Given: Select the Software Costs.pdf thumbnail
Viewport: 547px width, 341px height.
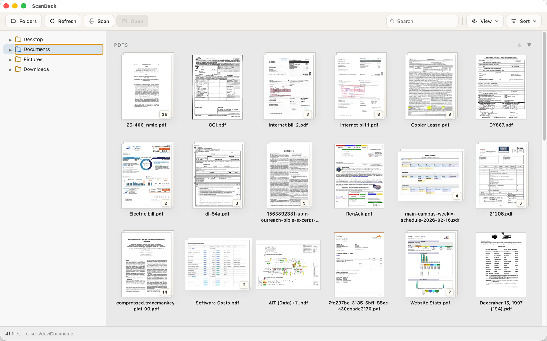Looking at the screenshot, I should pos(218,264).
